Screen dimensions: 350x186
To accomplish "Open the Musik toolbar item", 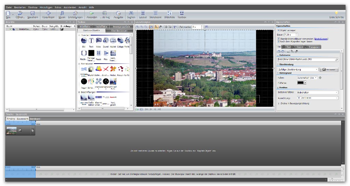I will pos(62,14).
